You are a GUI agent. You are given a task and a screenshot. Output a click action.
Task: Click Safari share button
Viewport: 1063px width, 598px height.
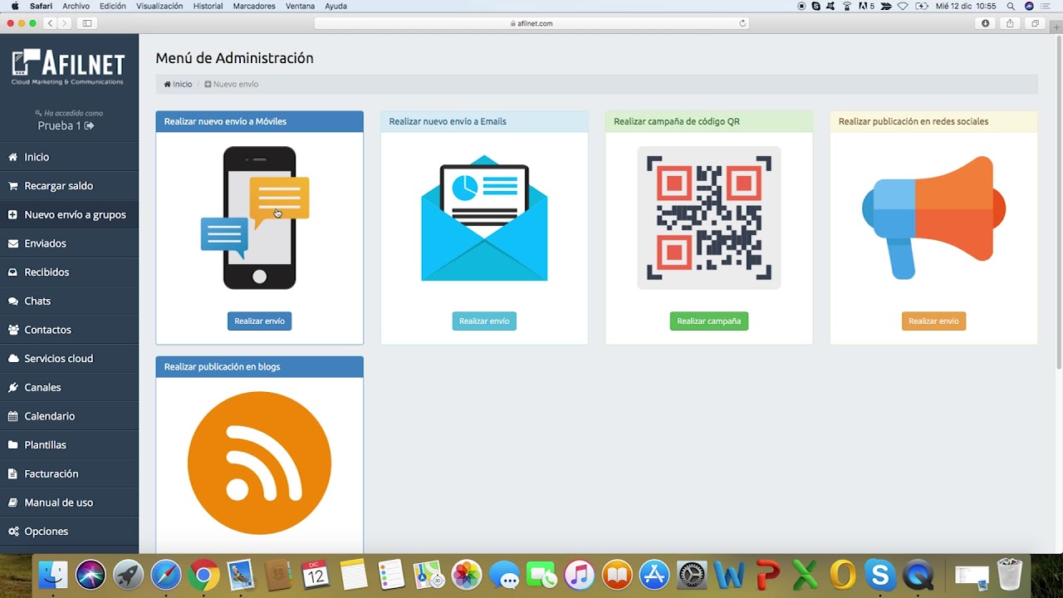1010,23
